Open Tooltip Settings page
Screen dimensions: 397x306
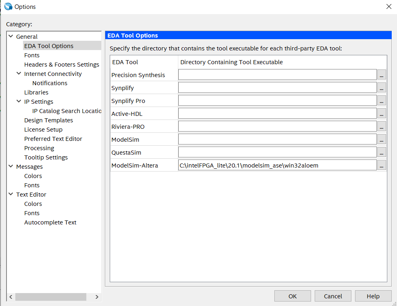coord(46,157)
